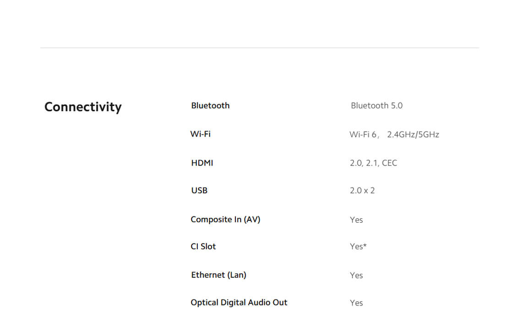Image resolution: width=523 pixels, height=320 pixels.
Task: Select the Ethernet (Lan) label
Action: [218, 275]
